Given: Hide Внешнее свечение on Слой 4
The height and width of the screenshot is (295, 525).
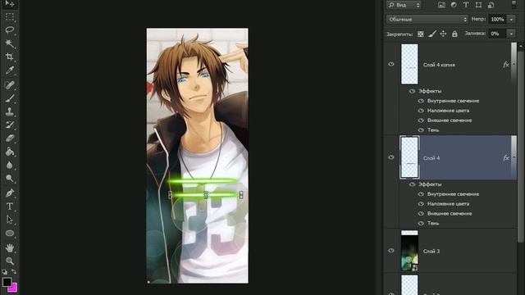Looking at the screenshot, I should [x=421, y=213].
